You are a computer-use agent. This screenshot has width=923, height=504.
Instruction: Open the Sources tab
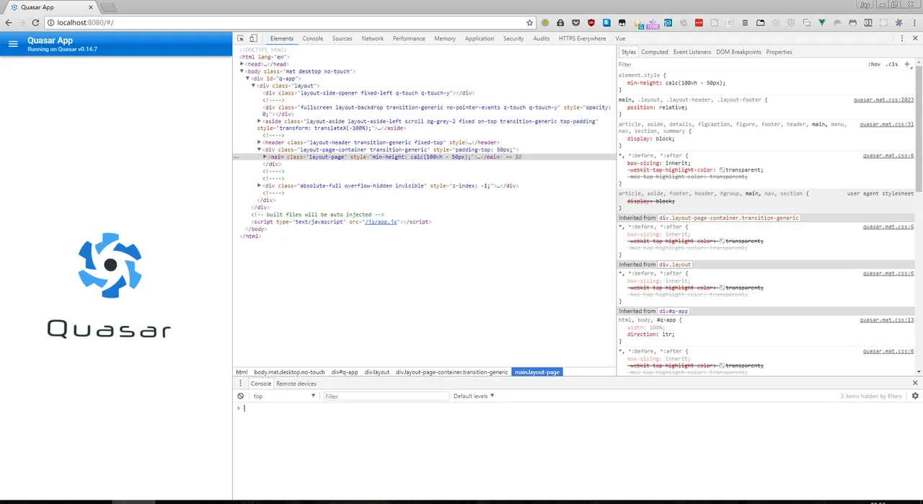click(342, 38)
